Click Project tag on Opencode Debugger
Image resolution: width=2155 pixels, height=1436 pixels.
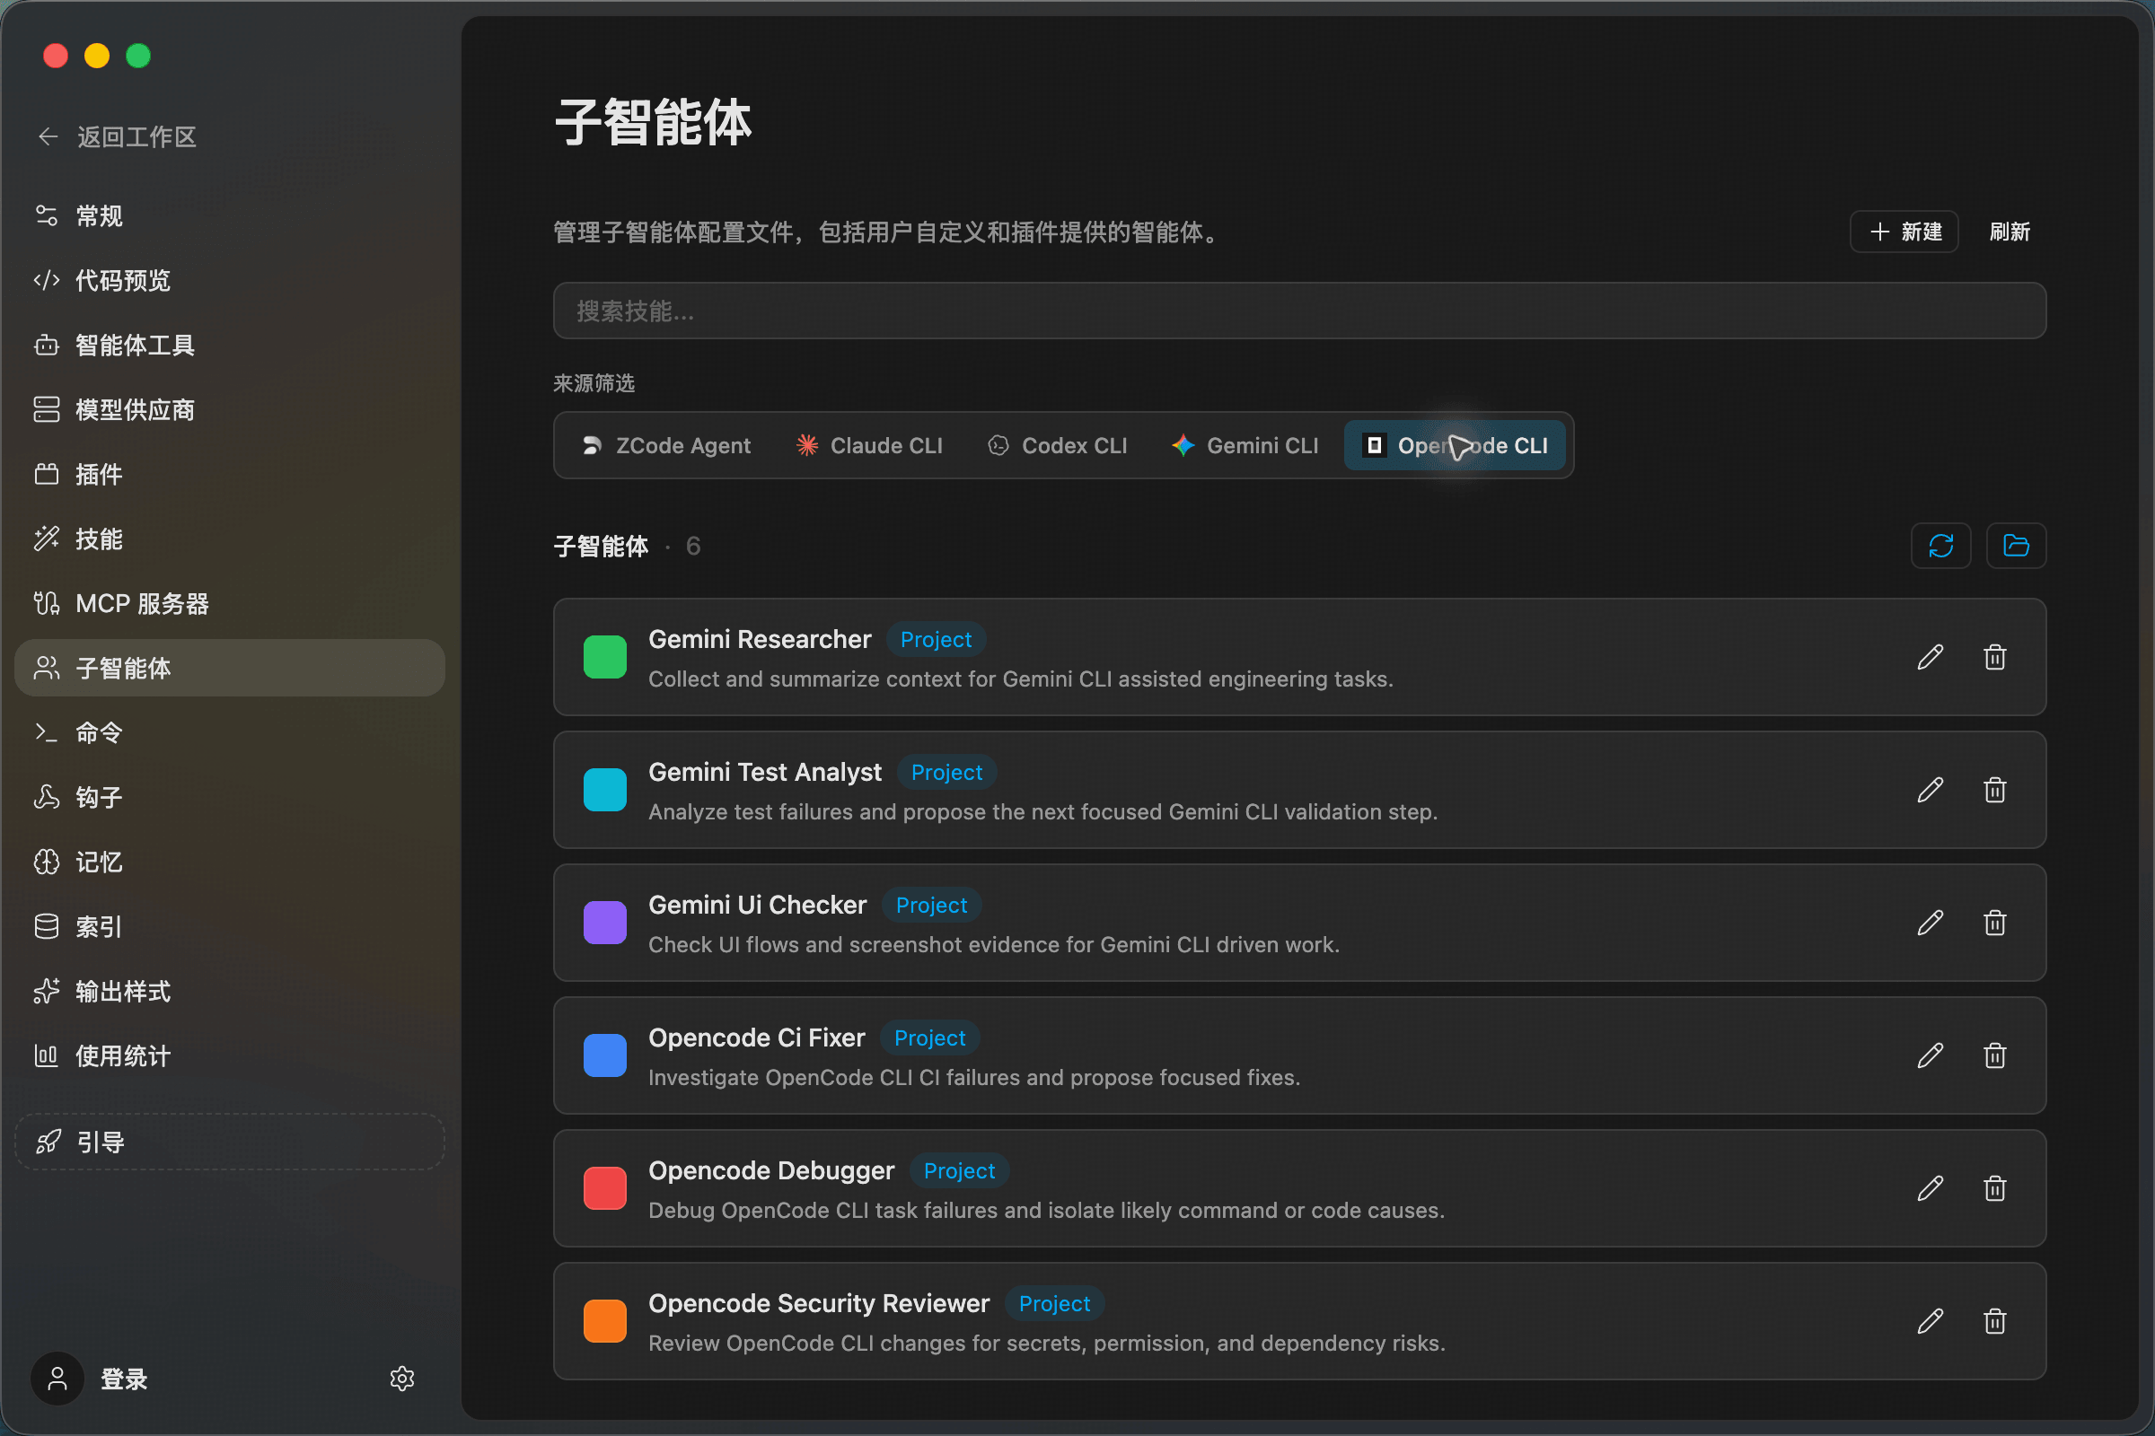(959, 1170)
